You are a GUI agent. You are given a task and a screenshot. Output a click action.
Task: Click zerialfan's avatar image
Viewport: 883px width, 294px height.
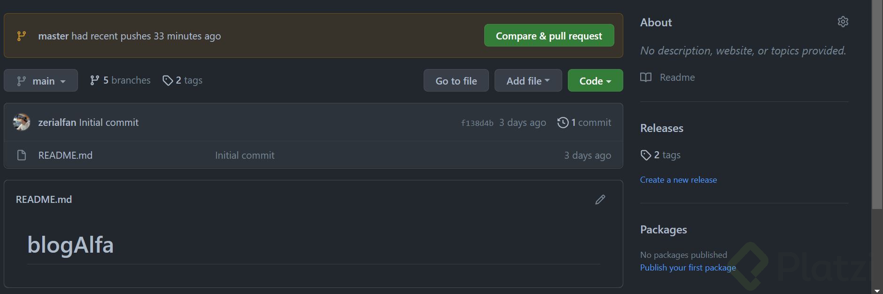coord(22,123)
